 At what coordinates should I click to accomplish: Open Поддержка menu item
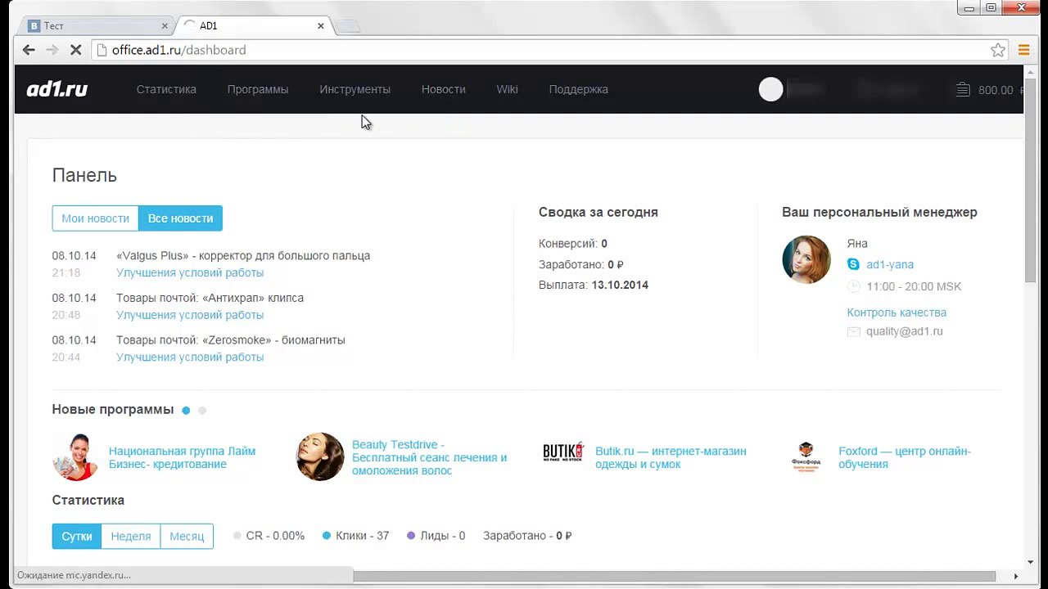pyautogui.click(x=579, y=89)
